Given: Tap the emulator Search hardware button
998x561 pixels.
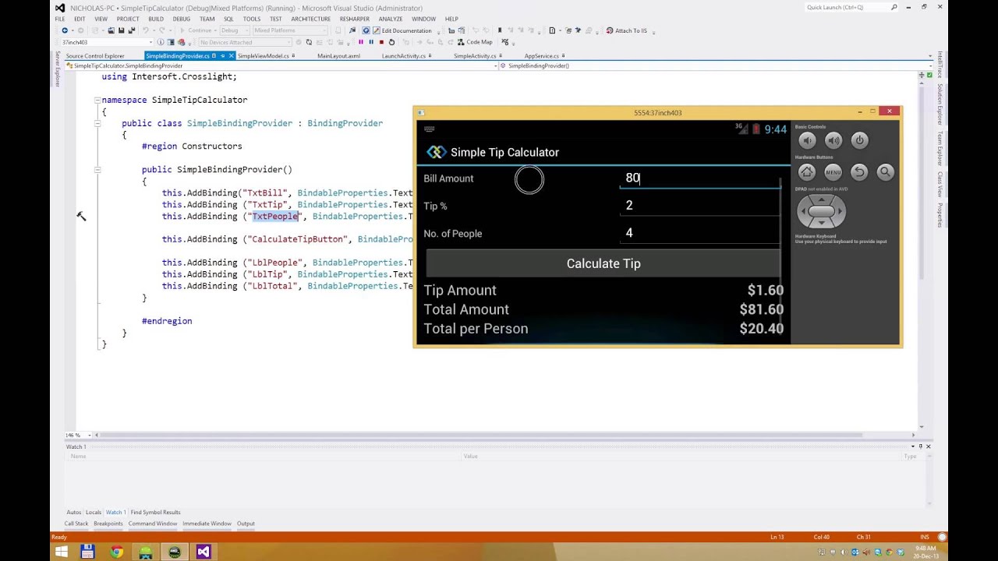Looking at the screenshot, I should 885,172.
